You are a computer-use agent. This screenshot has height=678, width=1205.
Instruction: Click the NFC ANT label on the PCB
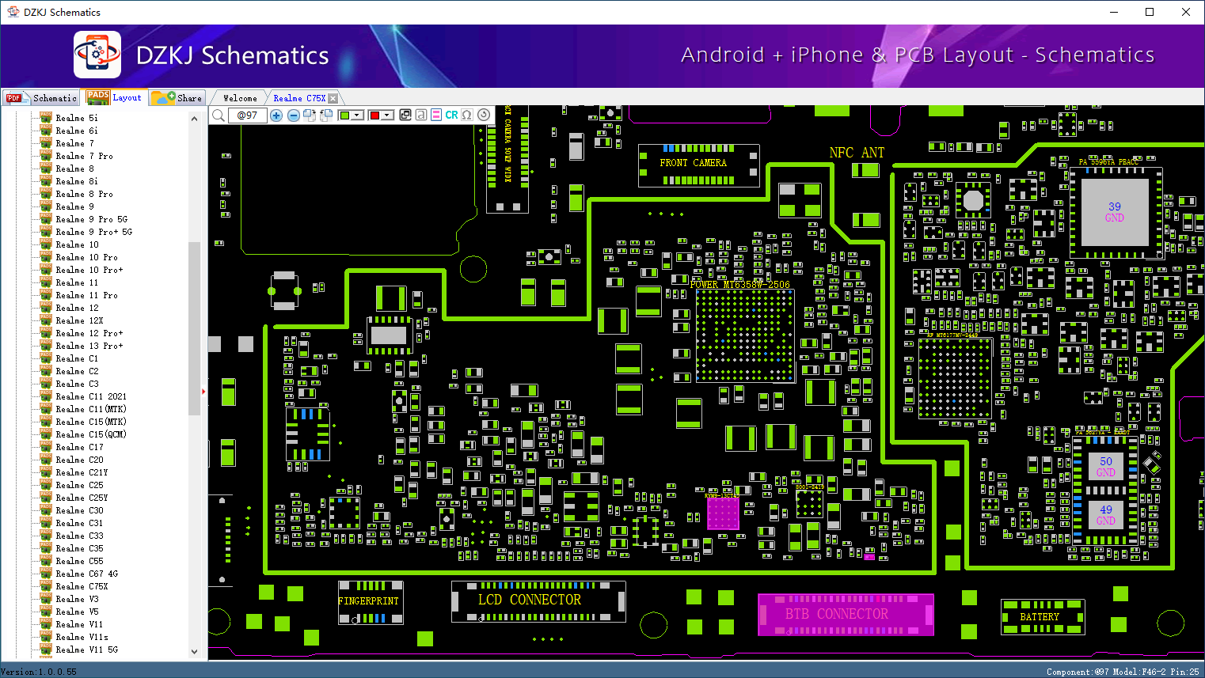click(857, 153)
